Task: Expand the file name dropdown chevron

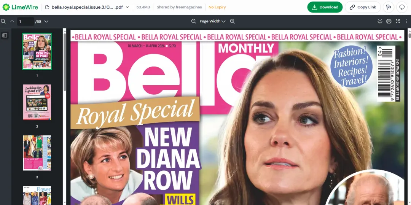Action: tap(127, 7)
